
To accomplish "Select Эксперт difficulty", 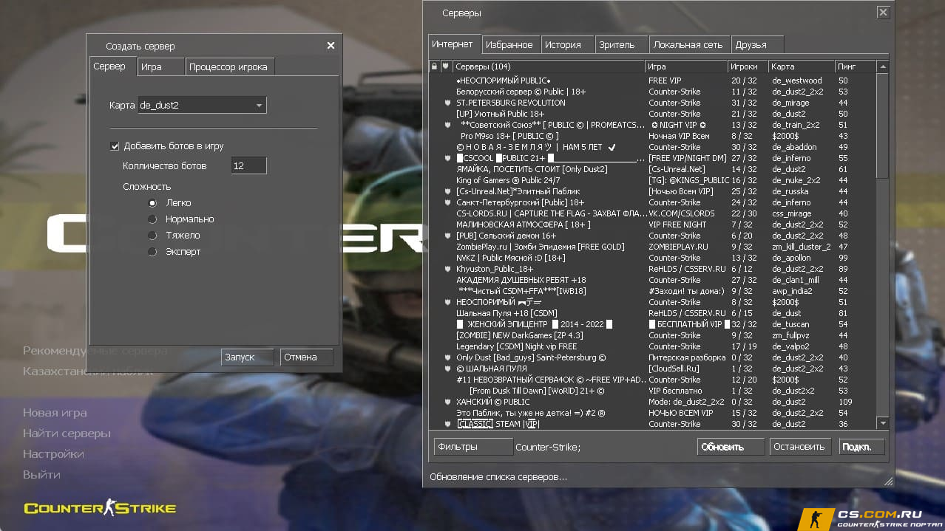I will tap(152, 251).
